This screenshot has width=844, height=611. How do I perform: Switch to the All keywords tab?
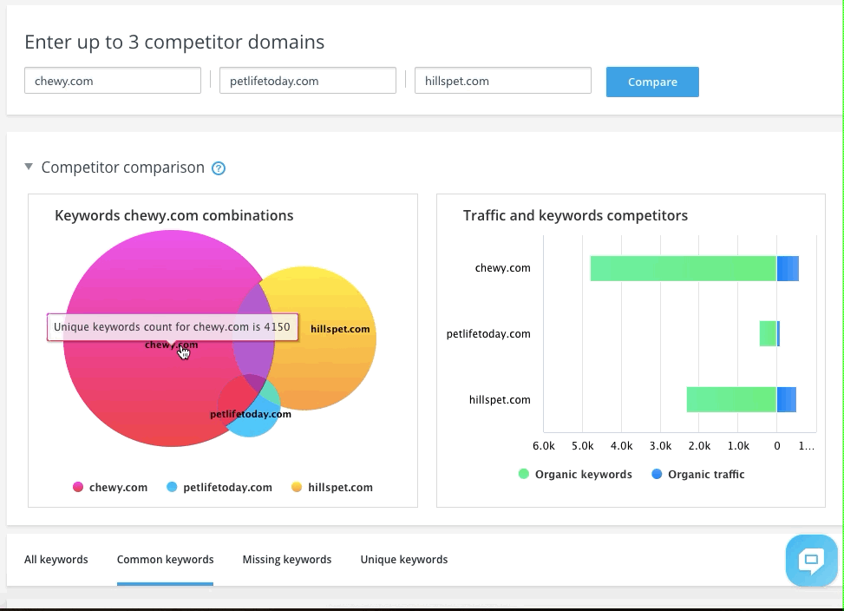click(56, 559)
